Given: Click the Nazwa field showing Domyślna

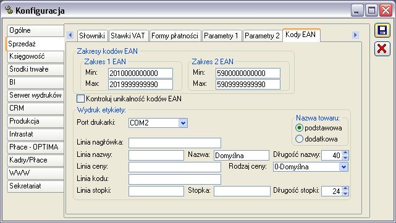Looking at the screenshot, I should (242, 155).
